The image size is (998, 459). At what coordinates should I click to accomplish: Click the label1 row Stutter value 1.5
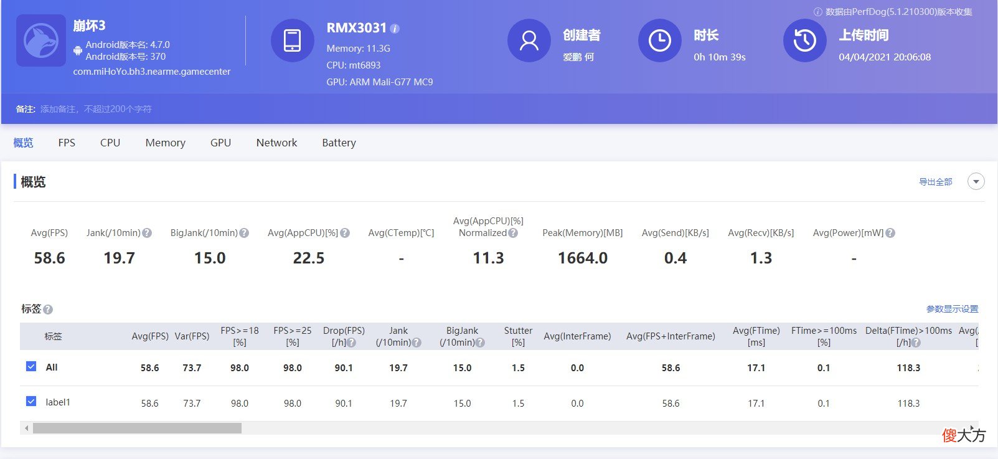coord(518,404)
